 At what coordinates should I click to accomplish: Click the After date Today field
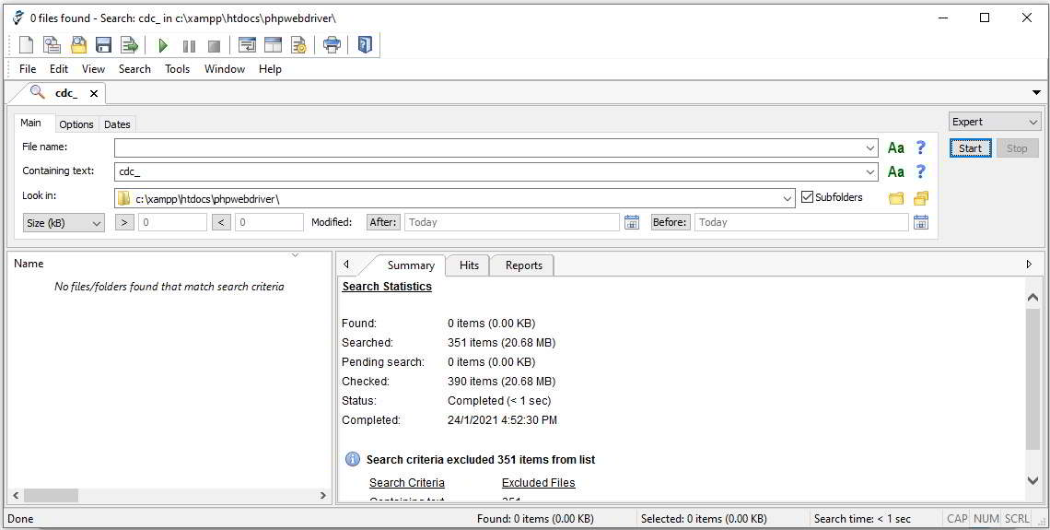(x=511, y=222)
